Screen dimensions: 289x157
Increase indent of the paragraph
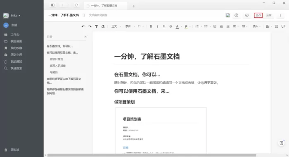click(221, 26)
